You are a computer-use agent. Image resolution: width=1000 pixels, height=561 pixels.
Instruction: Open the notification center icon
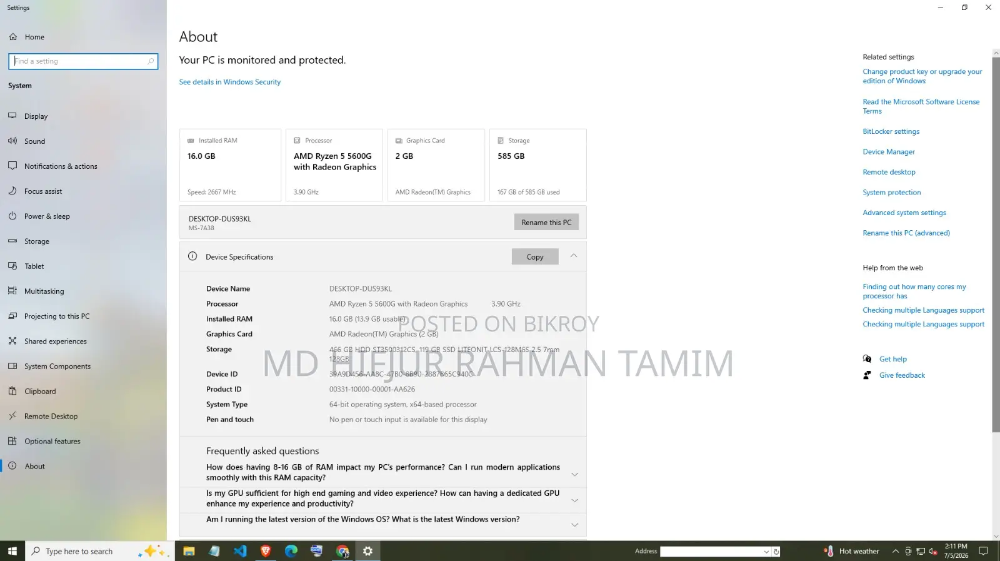(983, 551)
